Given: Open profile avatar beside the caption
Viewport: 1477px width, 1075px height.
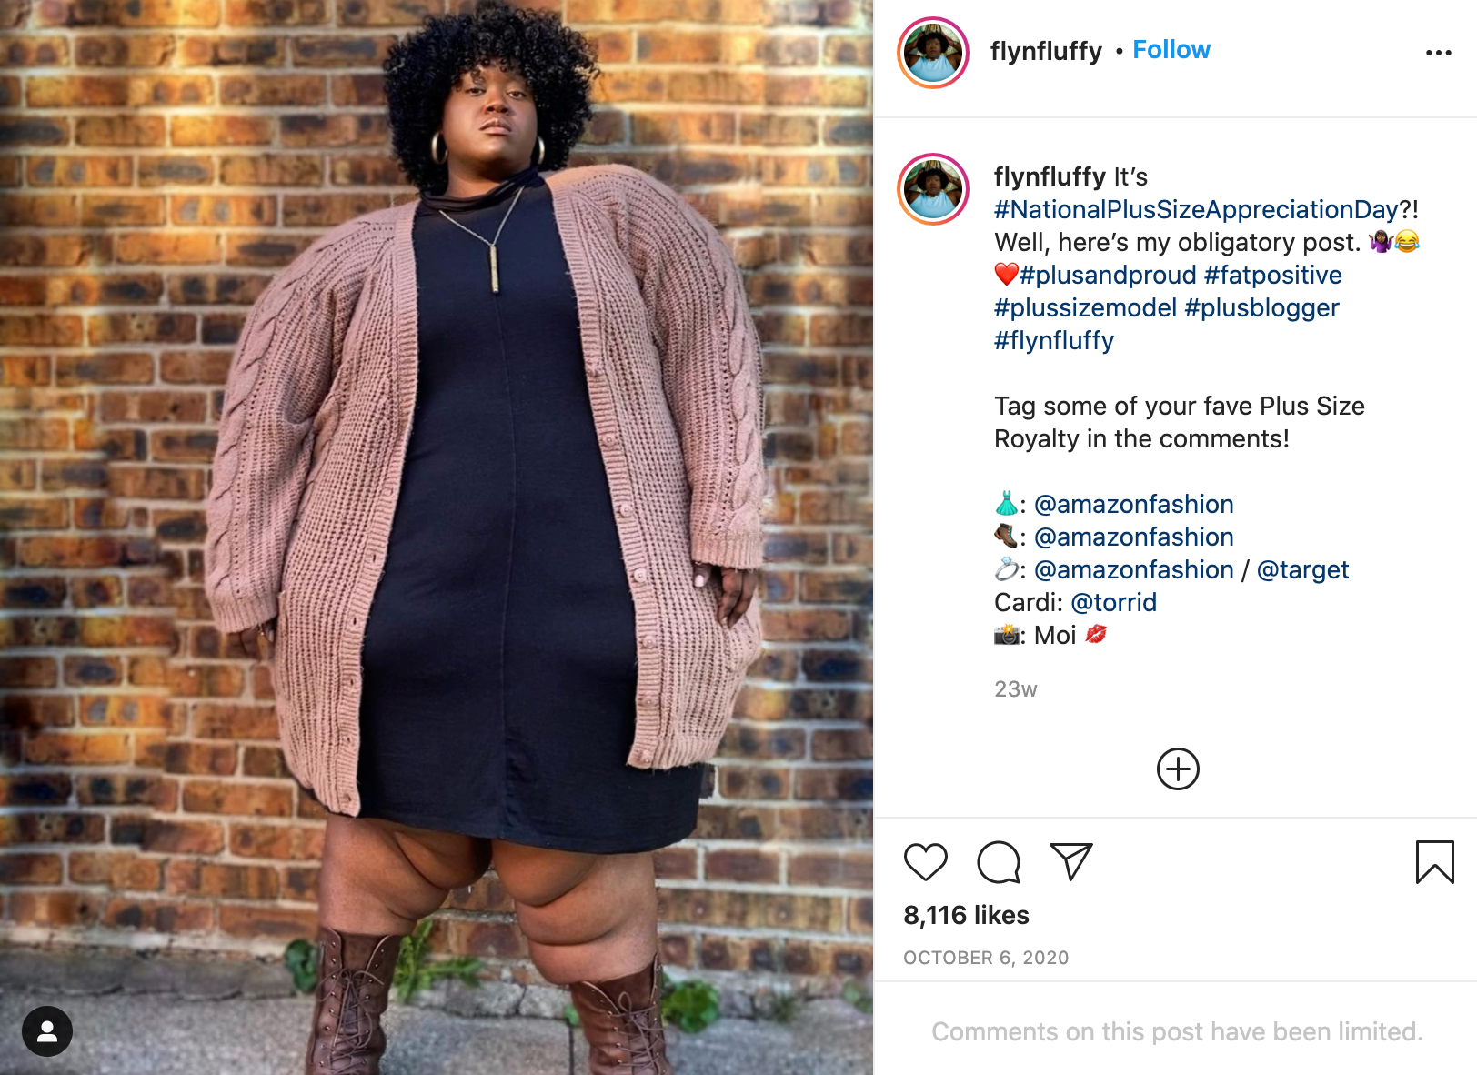Looking at the screenshot, I should [933, 189].
